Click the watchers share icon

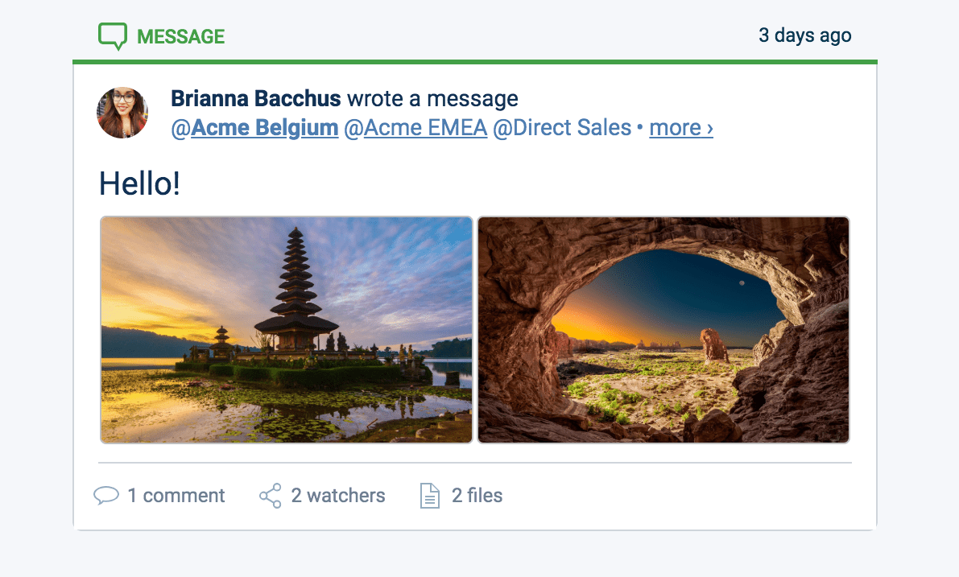click(271, 496)
